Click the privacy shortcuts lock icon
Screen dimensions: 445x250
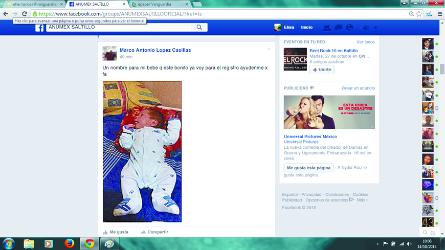(366, 28)
